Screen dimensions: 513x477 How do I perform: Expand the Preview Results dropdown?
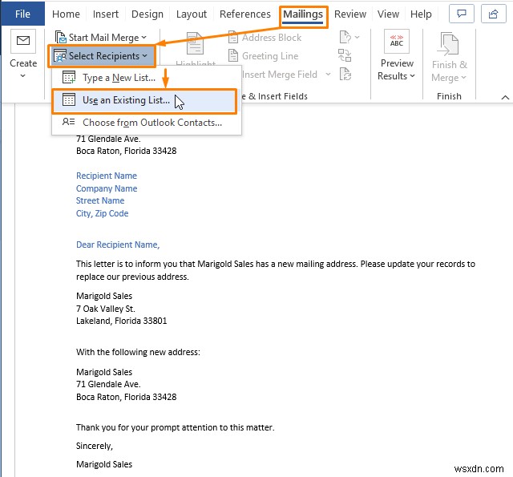point(412,76)
